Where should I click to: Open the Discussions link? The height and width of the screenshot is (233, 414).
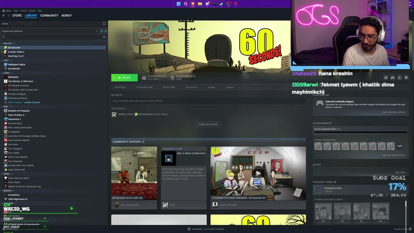[x=191, y=87]
